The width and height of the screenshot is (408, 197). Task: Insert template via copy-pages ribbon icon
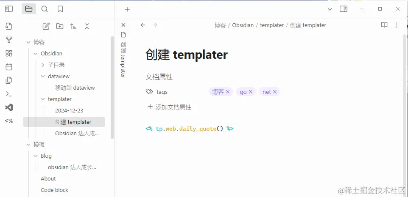click(9, 80)
